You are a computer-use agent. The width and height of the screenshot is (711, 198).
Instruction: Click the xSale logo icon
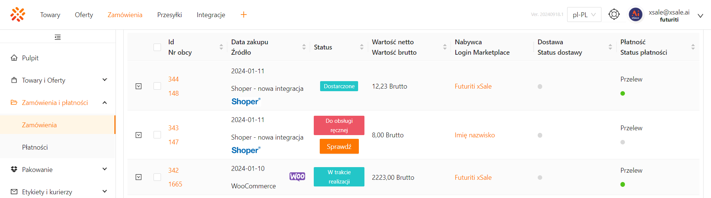click(x=18, y=15)
